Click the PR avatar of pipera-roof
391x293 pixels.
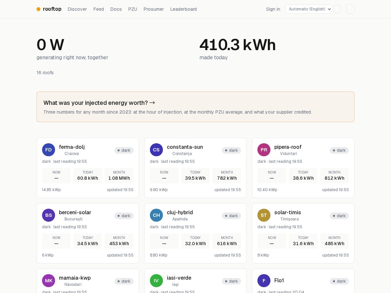264,150
